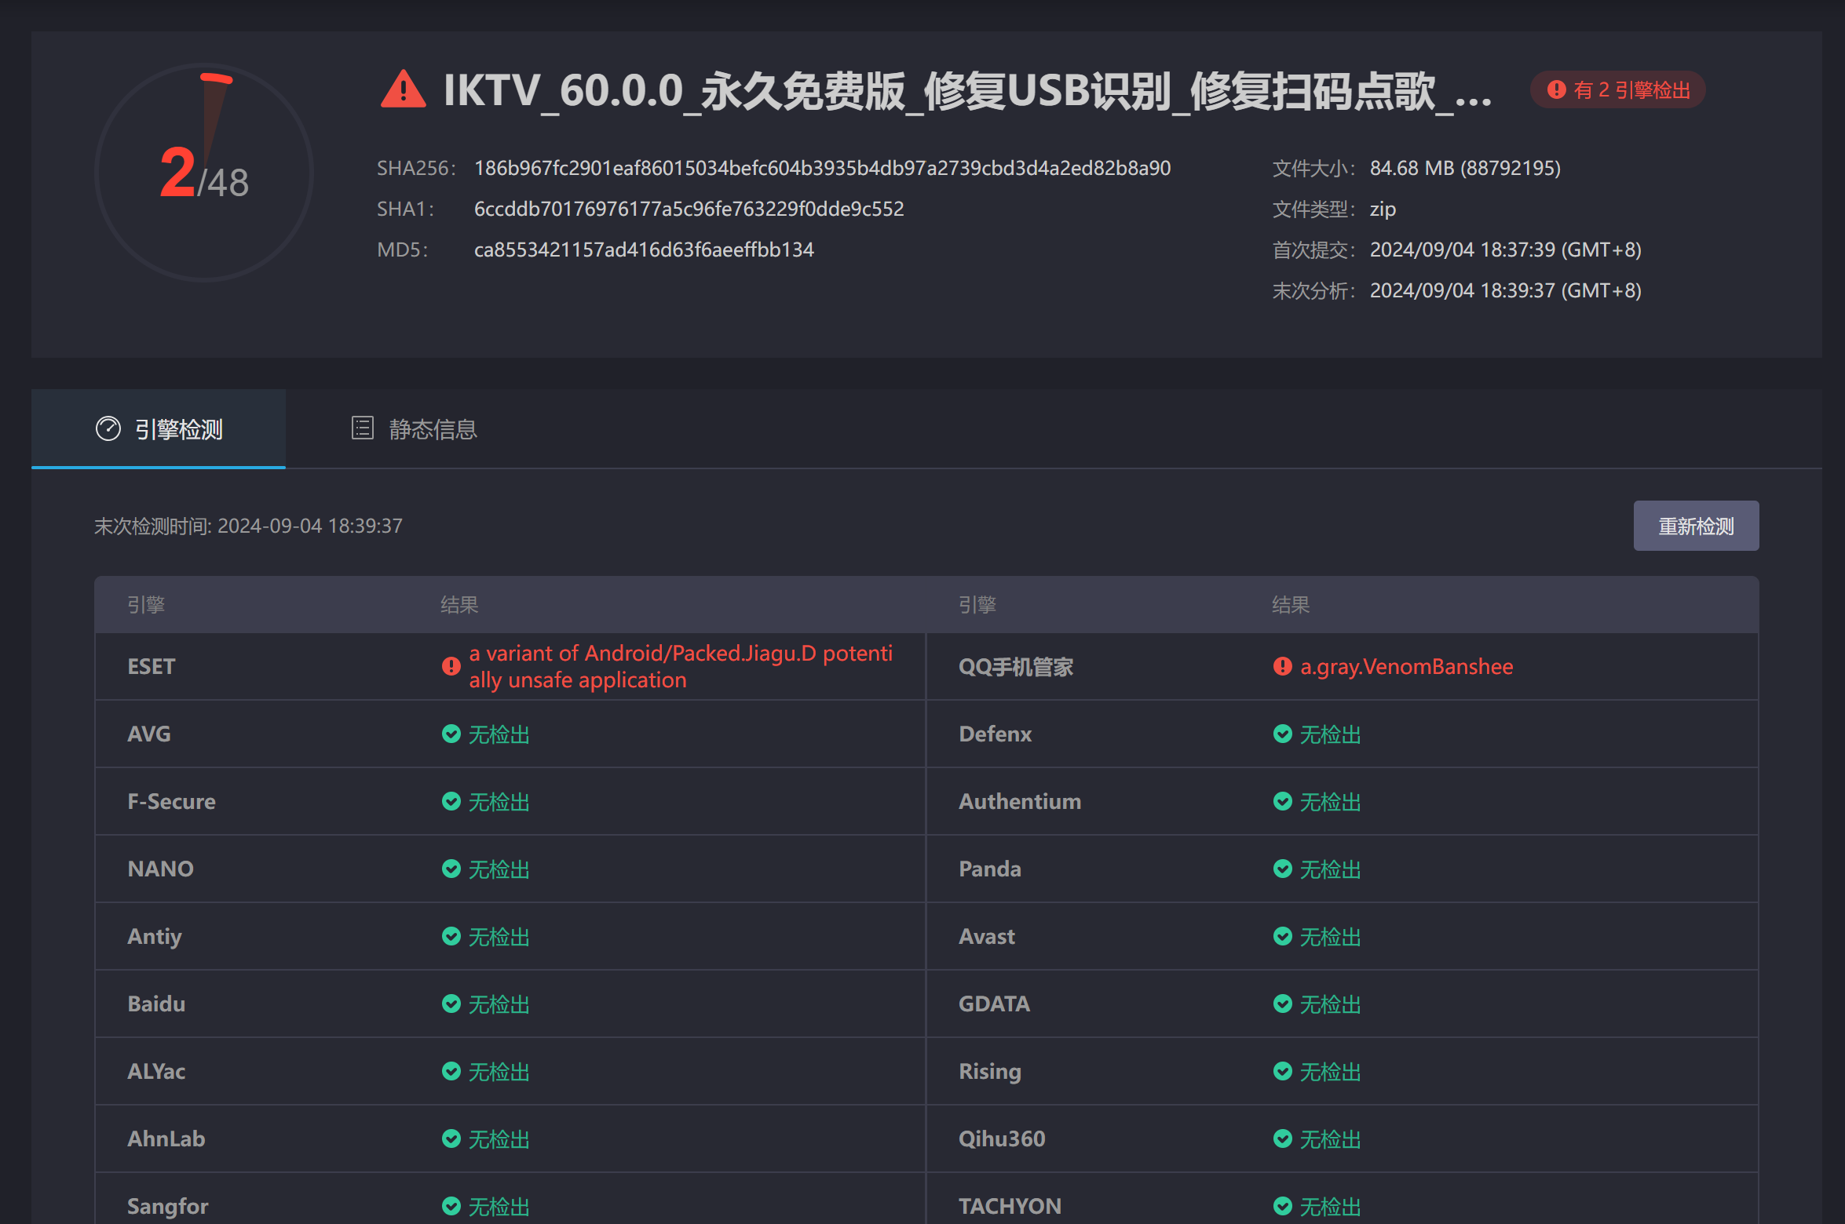The image size is (1845, 1224).
Task: Click the Sangfor engine name
Action: click(x=168, y=1207)
